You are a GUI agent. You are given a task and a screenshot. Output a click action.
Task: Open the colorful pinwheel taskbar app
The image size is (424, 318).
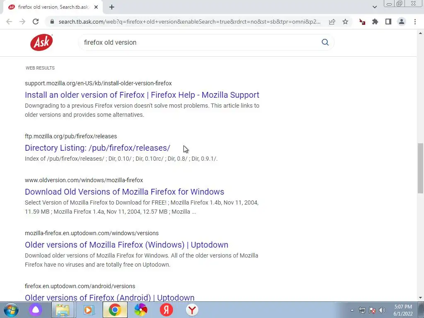(x=141, y=310)
